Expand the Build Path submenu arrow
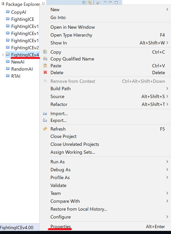 (x=167, y=88)
